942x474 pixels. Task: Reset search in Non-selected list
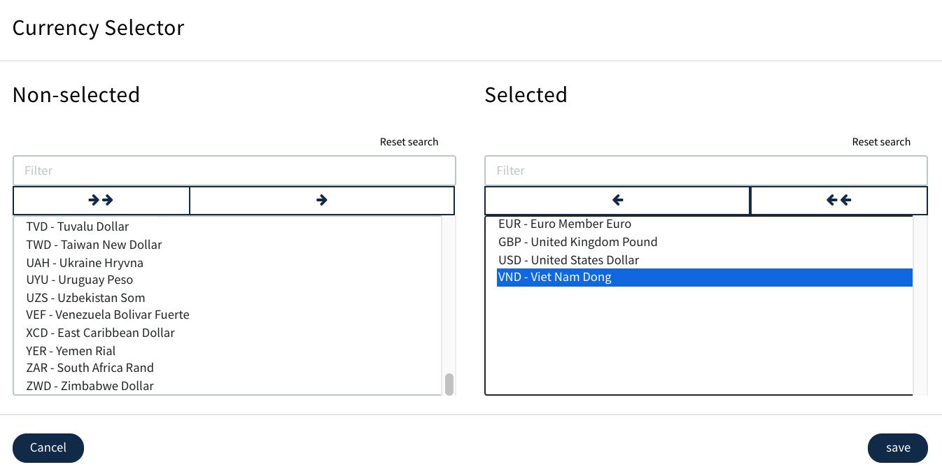pos(409,142)
